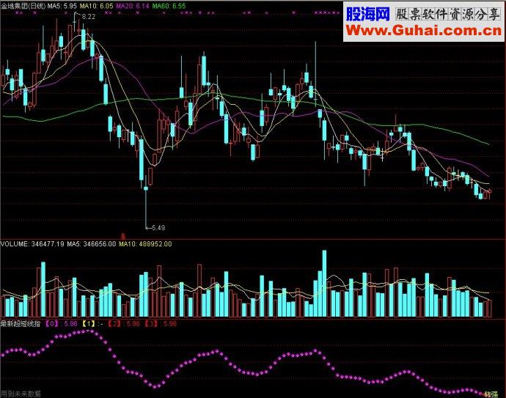Click the 金地集团(日线) chart title

(23, 6)
